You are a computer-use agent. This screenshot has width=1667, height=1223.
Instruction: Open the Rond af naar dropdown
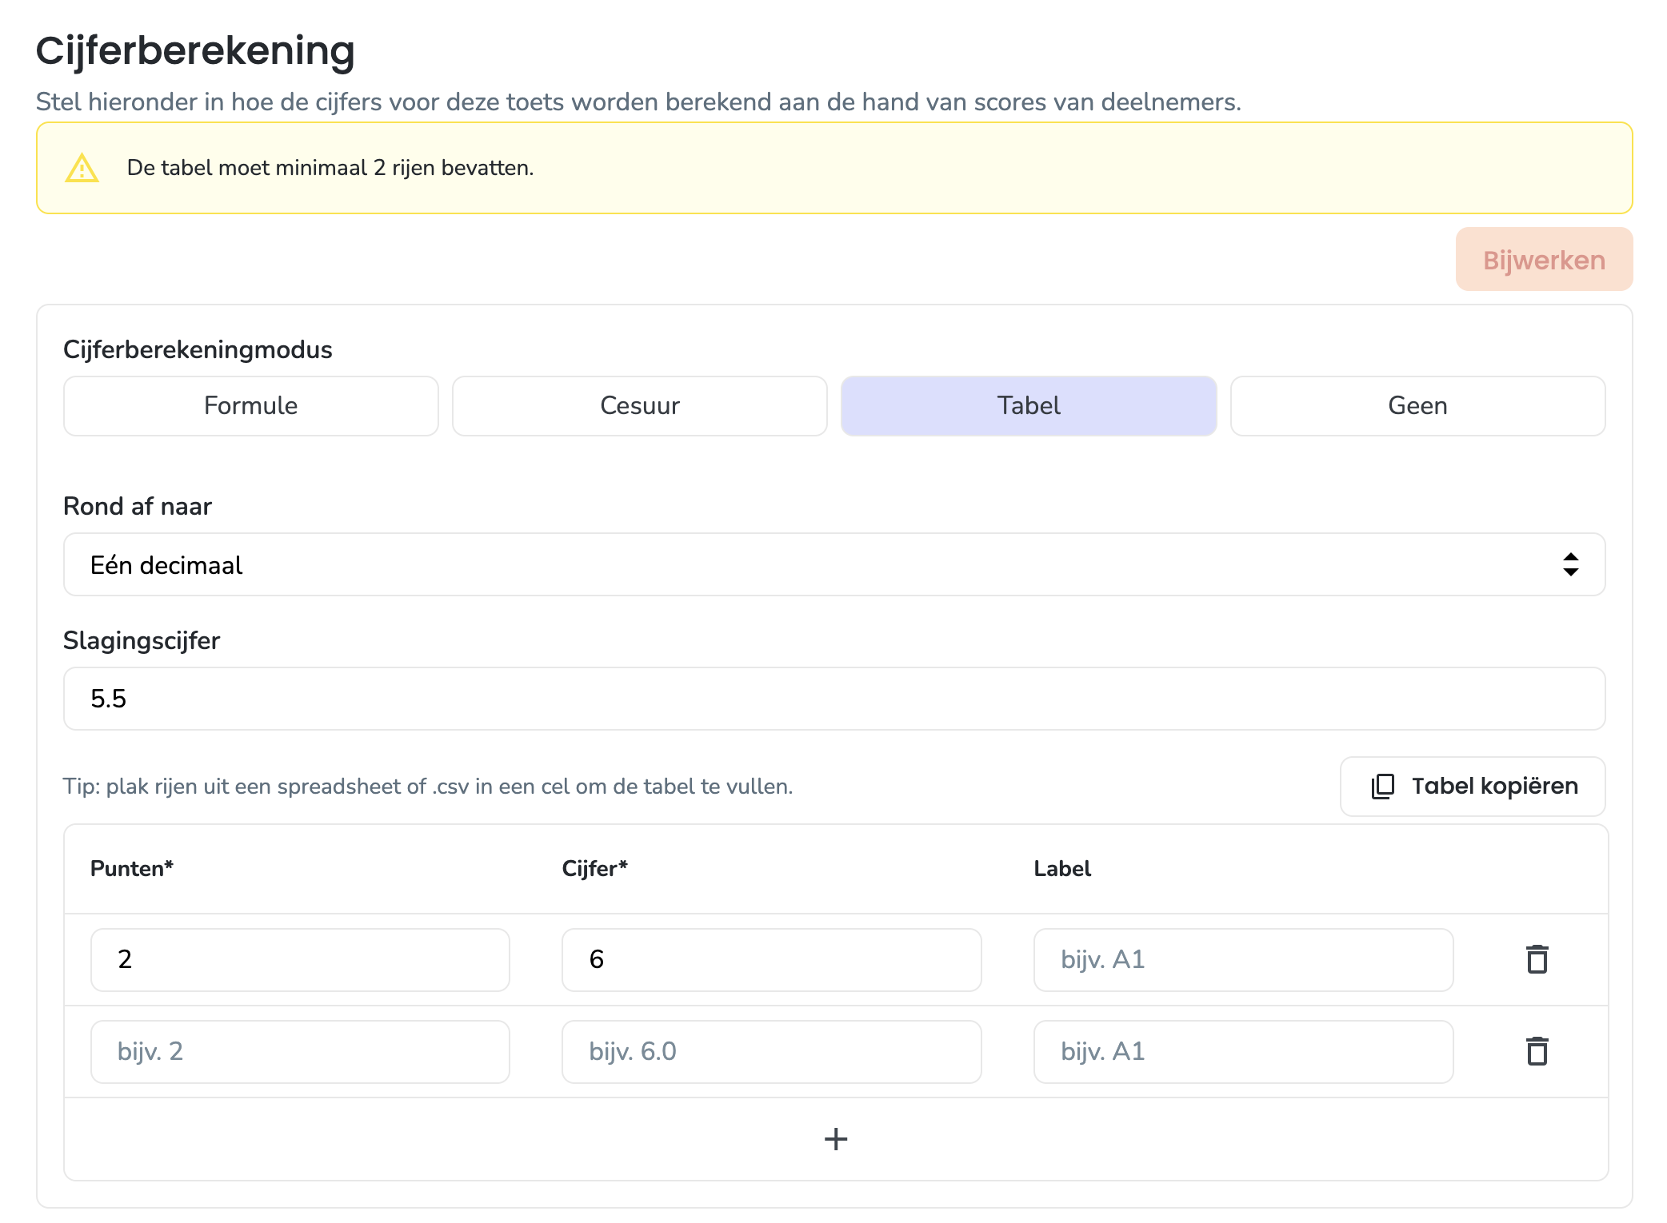coord(834,564)
